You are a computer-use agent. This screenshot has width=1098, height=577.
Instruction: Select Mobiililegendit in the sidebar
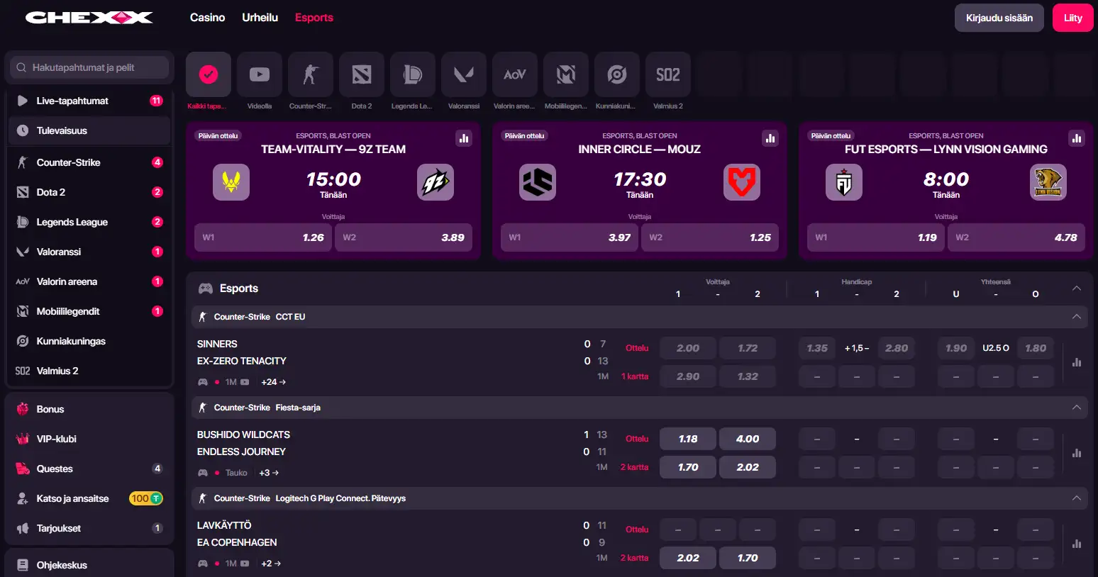[89, 311]
